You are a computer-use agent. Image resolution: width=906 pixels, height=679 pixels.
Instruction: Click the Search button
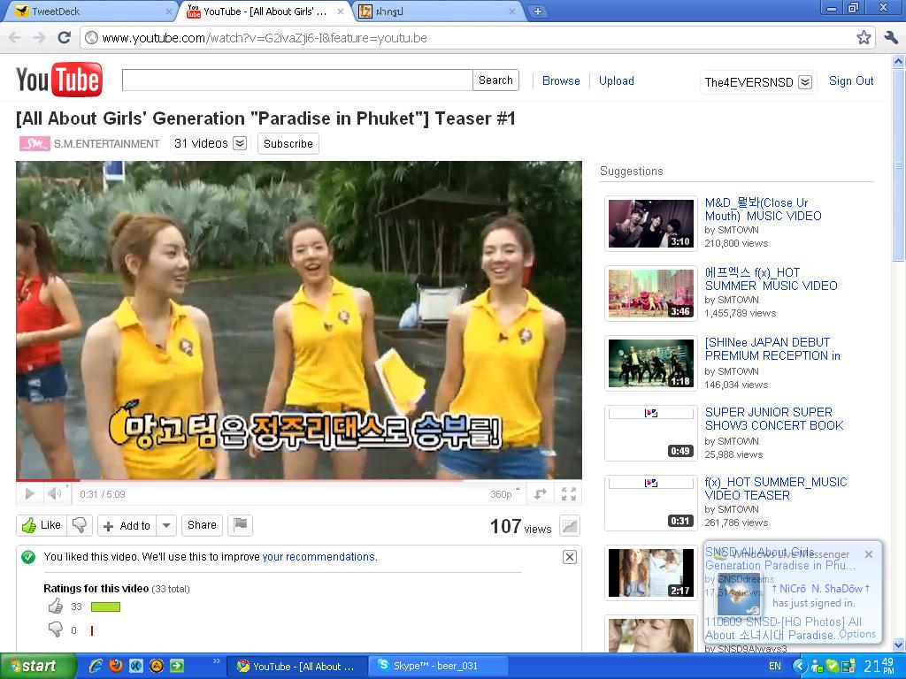click(495, 80)
